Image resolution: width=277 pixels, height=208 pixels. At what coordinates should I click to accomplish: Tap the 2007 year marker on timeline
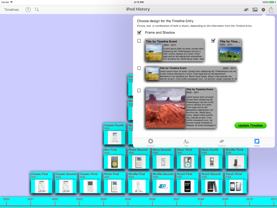click(176, 199)
